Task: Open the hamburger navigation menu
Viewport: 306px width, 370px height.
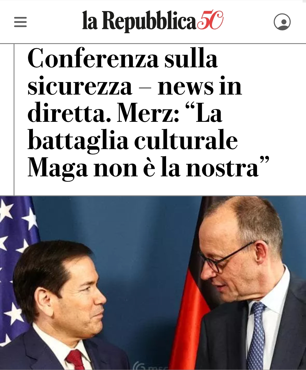Action: tap(20, 22)
